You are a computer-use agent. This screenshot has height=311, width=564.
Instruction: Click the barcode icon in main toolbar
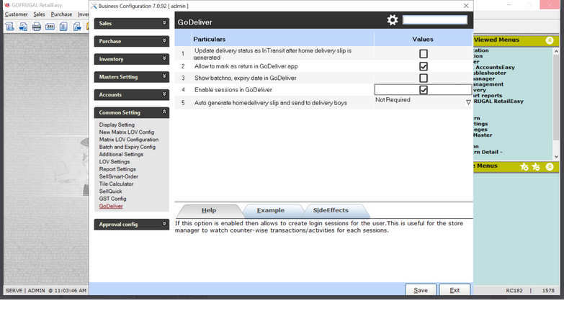(50, 27)
